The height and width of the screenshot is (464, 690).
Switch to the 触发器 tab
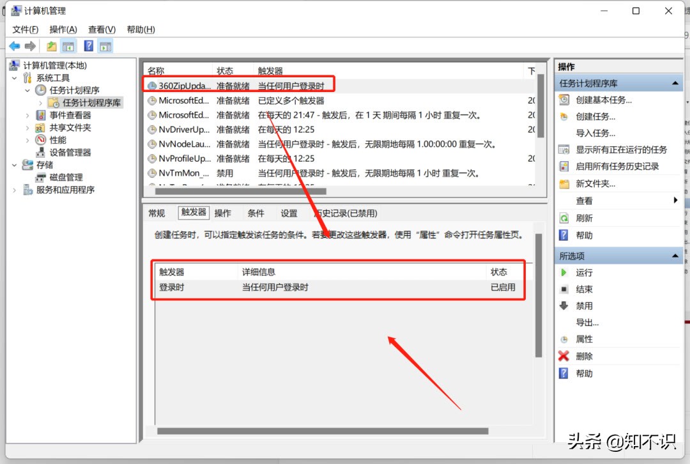click(x=194, y=212)
